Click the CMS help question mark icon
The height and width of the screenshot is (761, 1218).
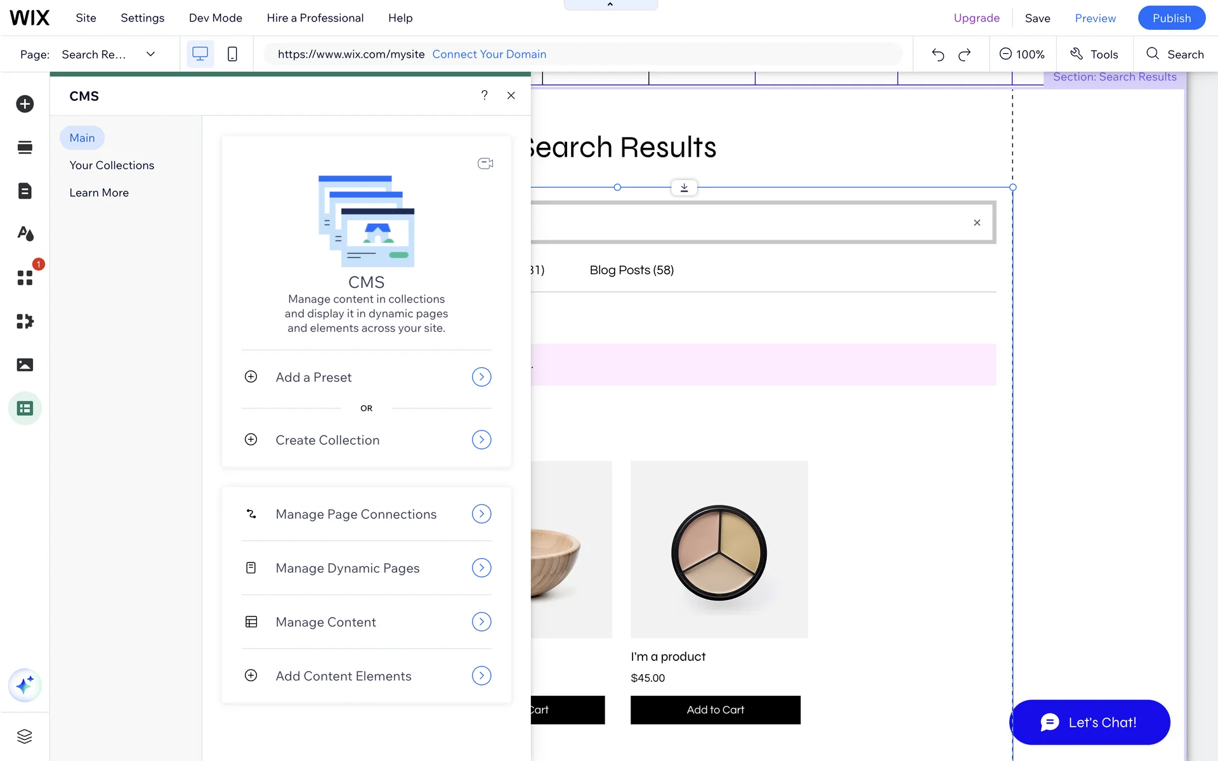(484, 95)
